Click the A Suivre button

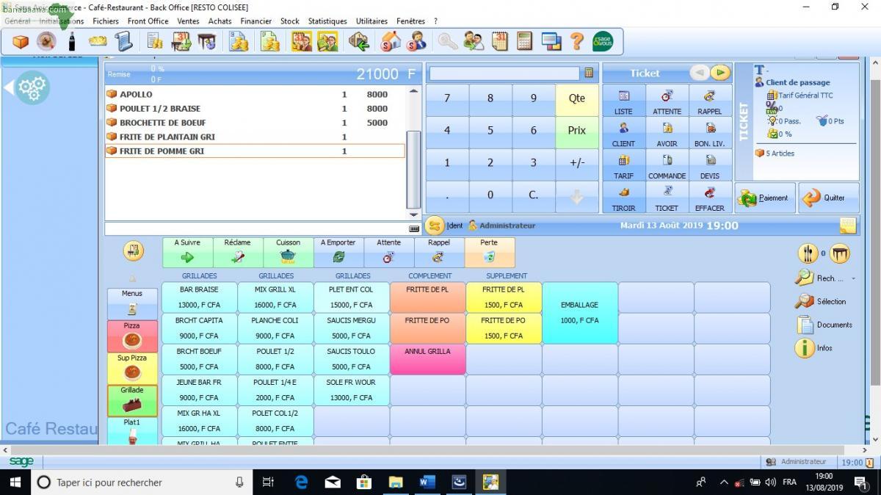[187, 252]
